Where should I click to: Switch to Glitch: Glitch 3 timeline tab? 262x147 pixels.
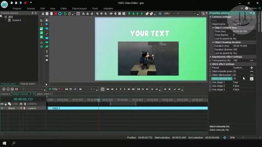click(44, 94)
